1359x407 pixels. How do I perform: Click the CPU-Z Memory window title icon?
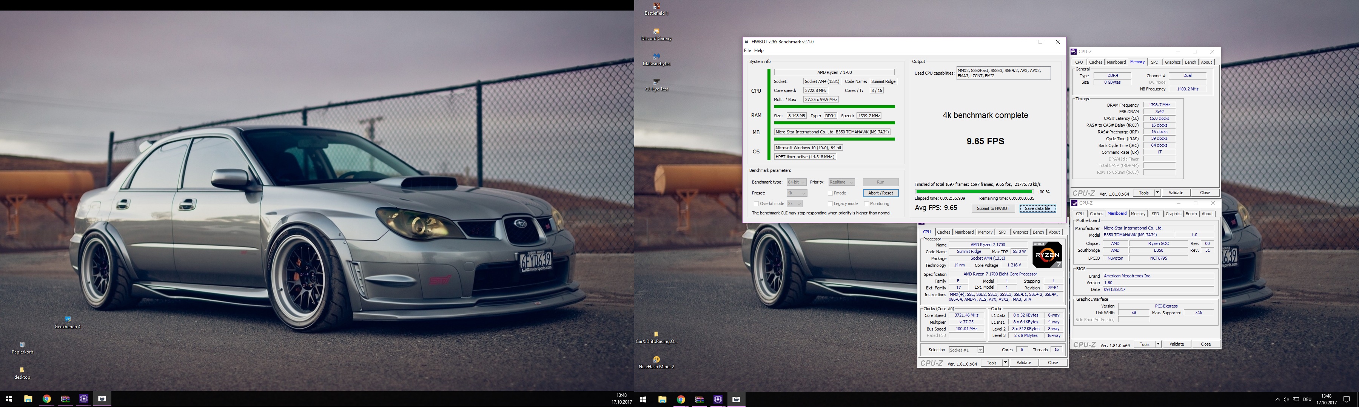1074,52
